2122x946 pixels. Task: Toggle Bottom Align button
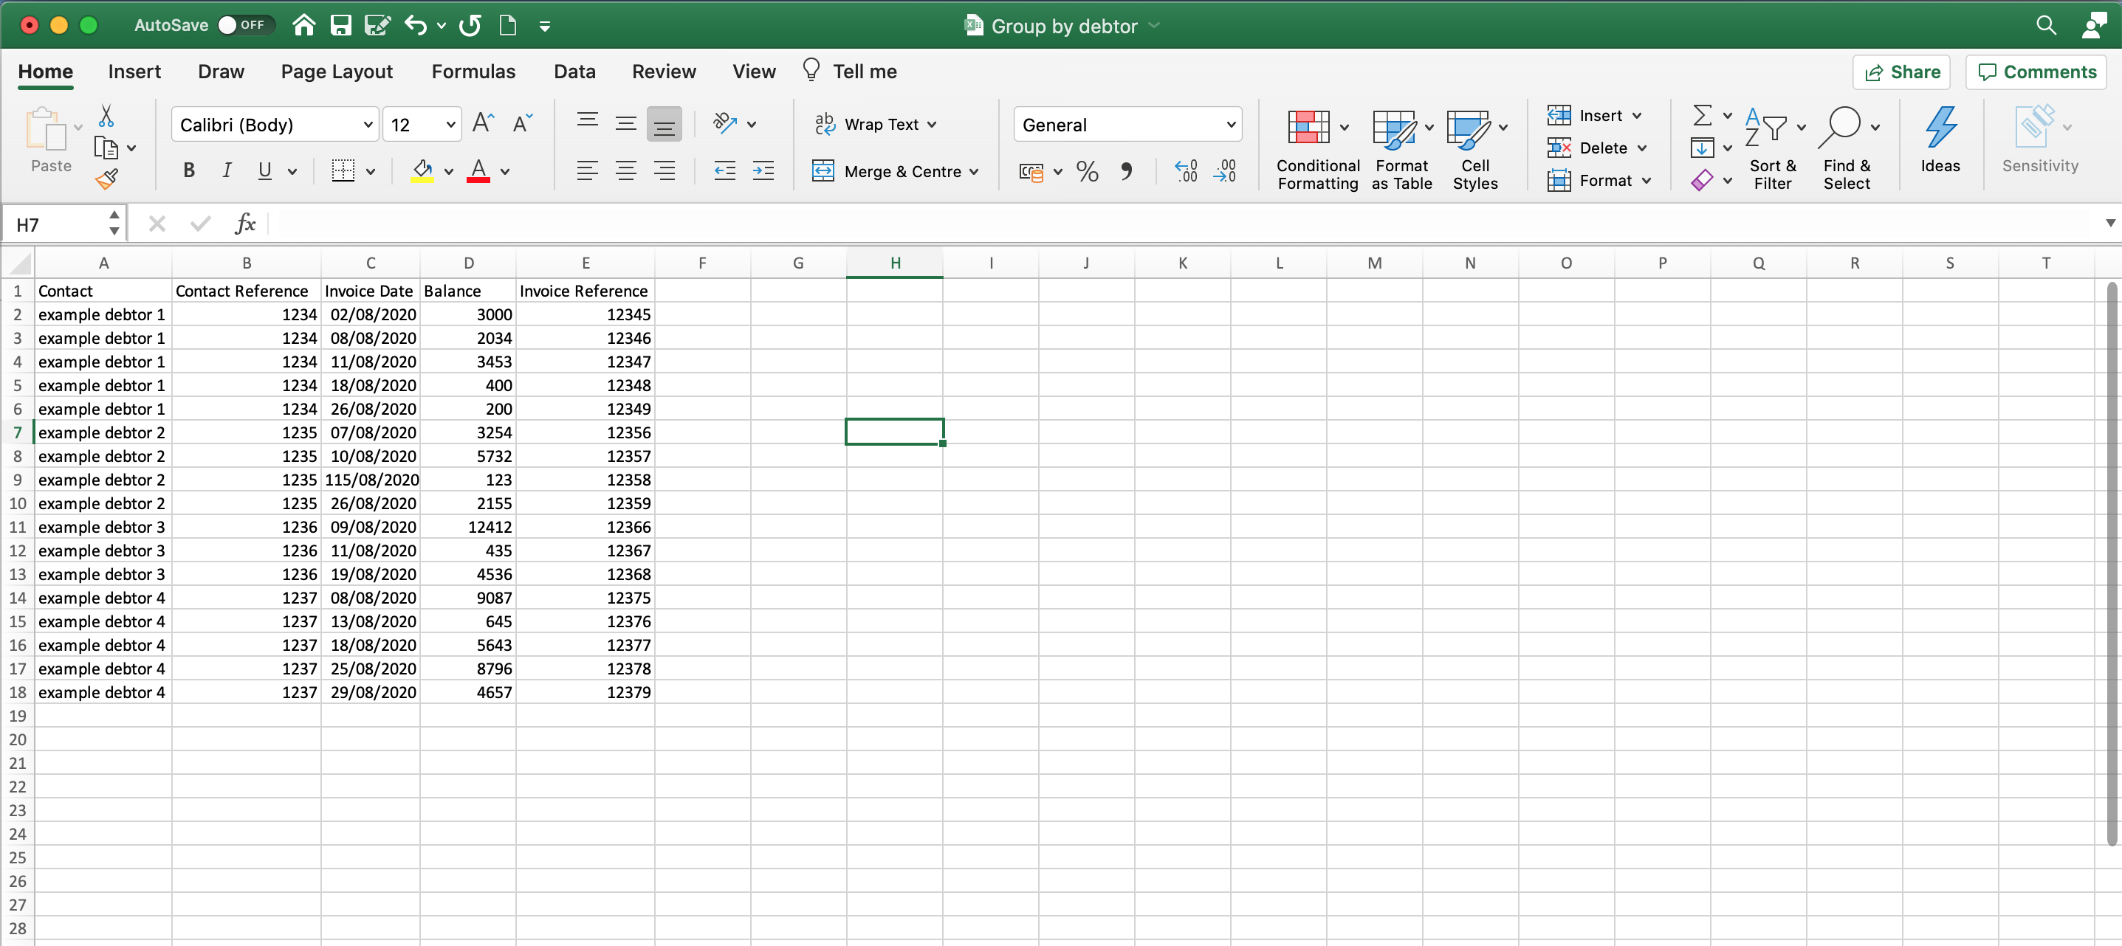[664, 123]
